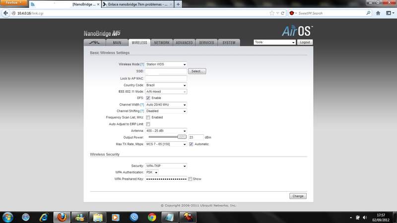This screenshot has height=223, width=397.
Task: Open the blue globe taskbar icon
Action: pyautogui.click(x=26, y=217)
